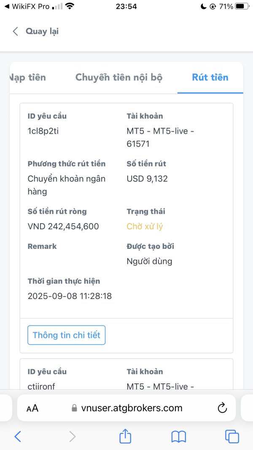Open the AA reader text size menu
Image resolution: width=253 pixels, height=450 pixels.
tap(32, 408)
